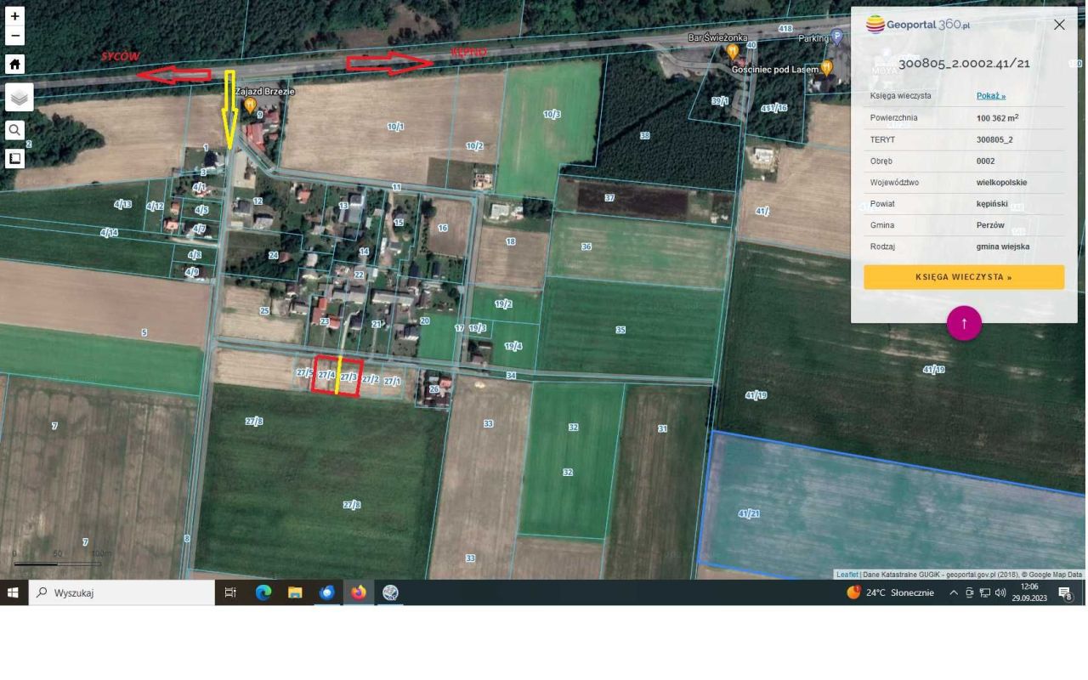Screen dimensions: 1088x680
Task: Select the Parking map marker
Action: point(836,37)
